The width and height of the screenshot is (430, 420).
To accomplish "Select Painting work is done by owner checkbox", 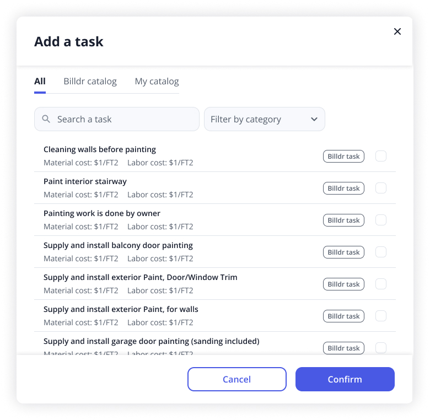I will (x=381, y=220).
